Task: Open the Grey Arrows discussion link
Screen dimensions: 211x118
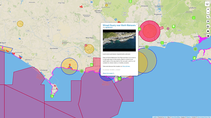Action: point(126,66)
